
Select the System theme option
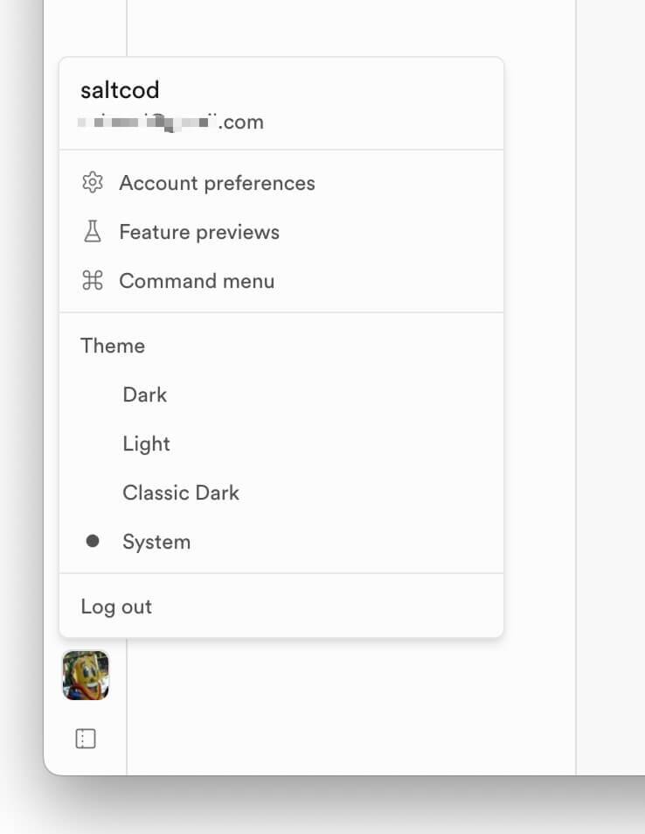[x=281, y=542]
